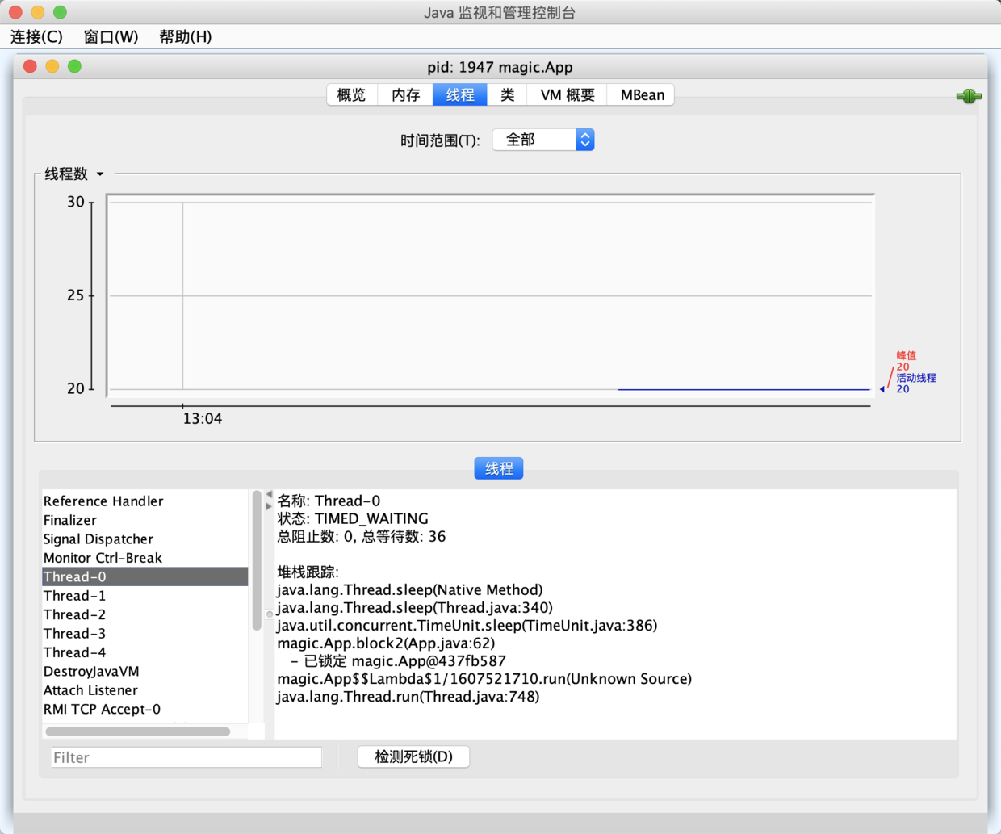This screenshot has height=834, width=1001.
Task: Select Finalizer in the thread list
Action: coord(144,520)
